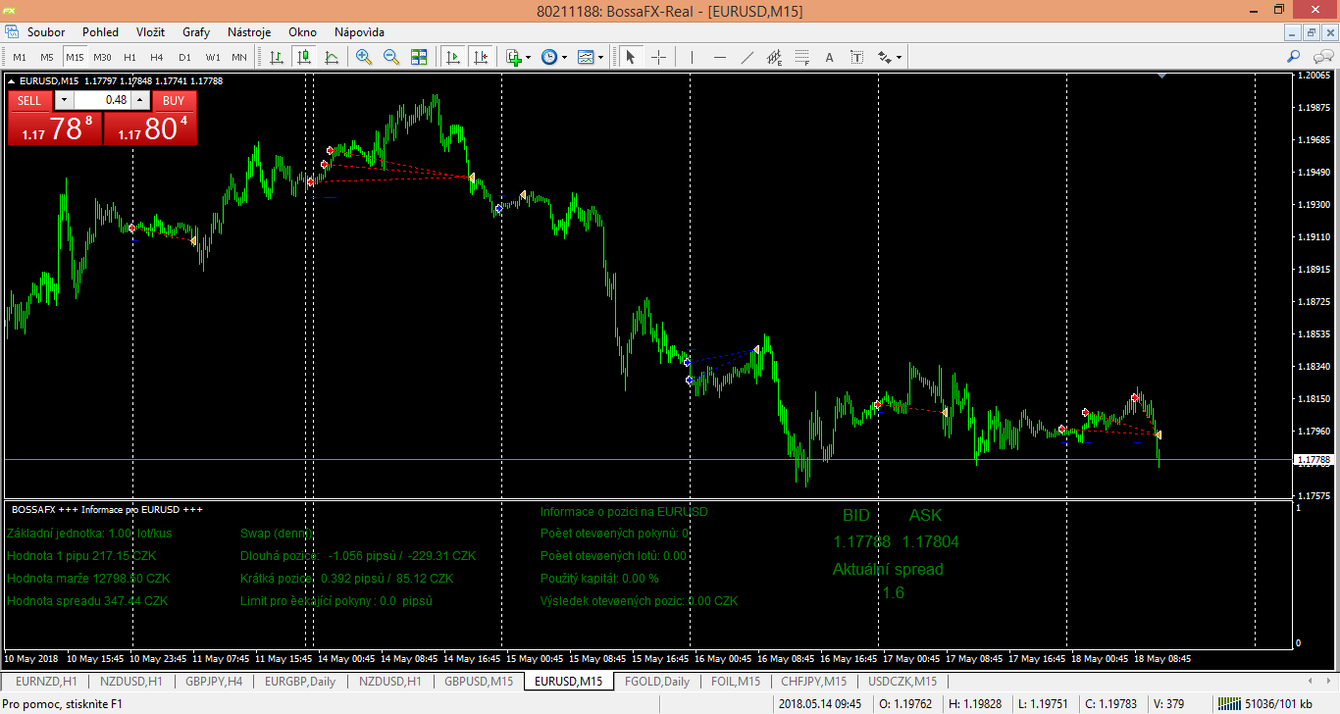The image size is (1340, 714).
Task: Expand the periodicity clock dropdown
Action: (x=565, y=57)
